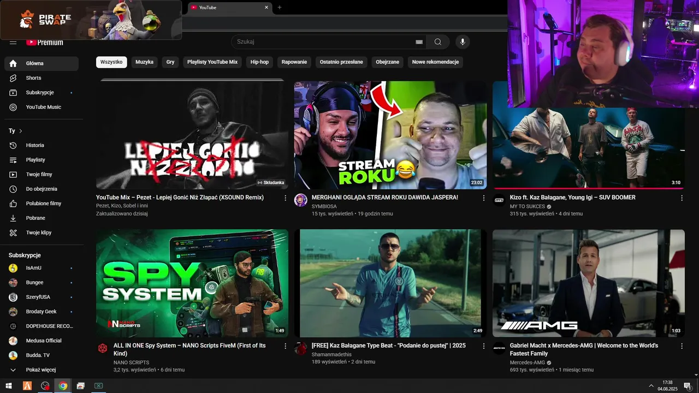Open the DOPEHOUSE RECO... subscription channel
The height and width of the screenshot is (393, 699).
tap(42, 326)
